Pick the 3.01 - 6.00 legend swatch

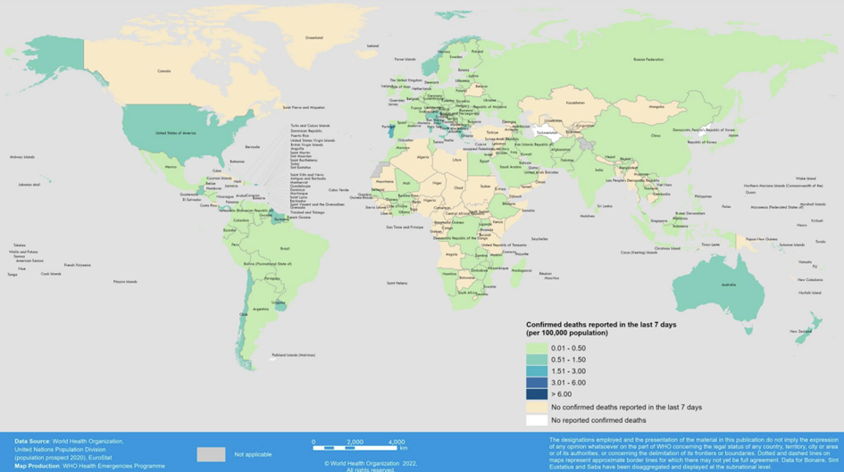(x=536, y=383)
